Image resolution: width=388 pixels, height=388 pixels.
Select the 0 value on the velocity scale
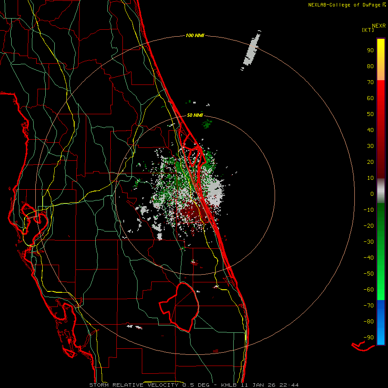coord(372,194)
